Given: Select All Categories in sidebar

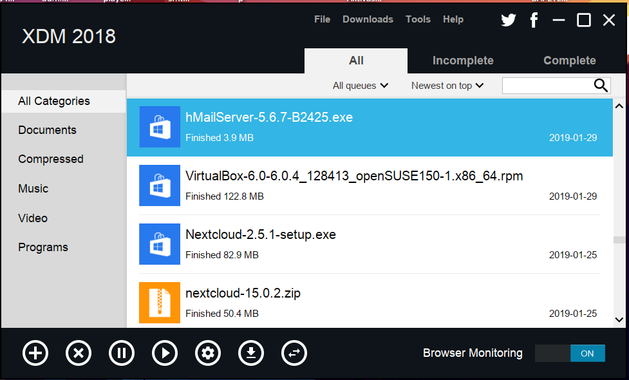Looking at the screenshot, I should [63, 101].
